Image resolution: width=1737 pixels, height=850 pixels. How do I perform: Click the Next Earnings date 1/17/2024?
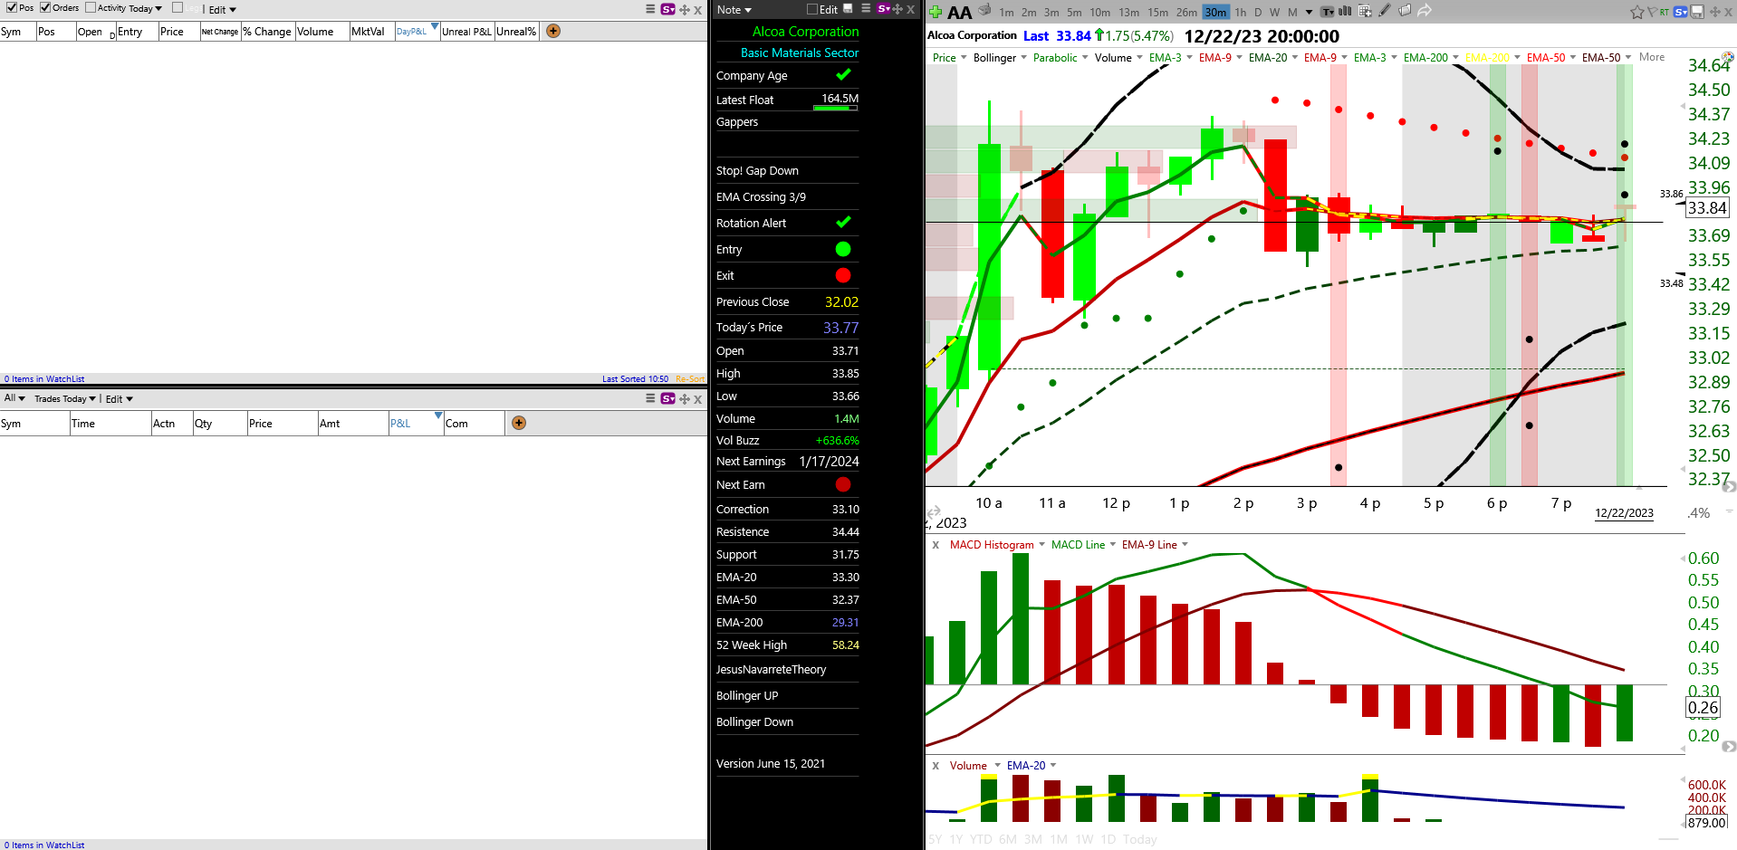[x=829, y=462]
